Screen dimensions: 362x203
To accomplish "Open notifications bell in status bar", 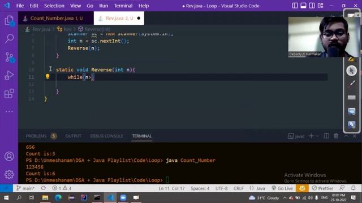I will tap(354, 188).
